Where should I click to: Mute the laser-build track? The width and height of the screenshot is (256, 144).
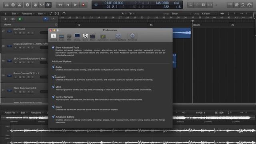coord(20,33)
